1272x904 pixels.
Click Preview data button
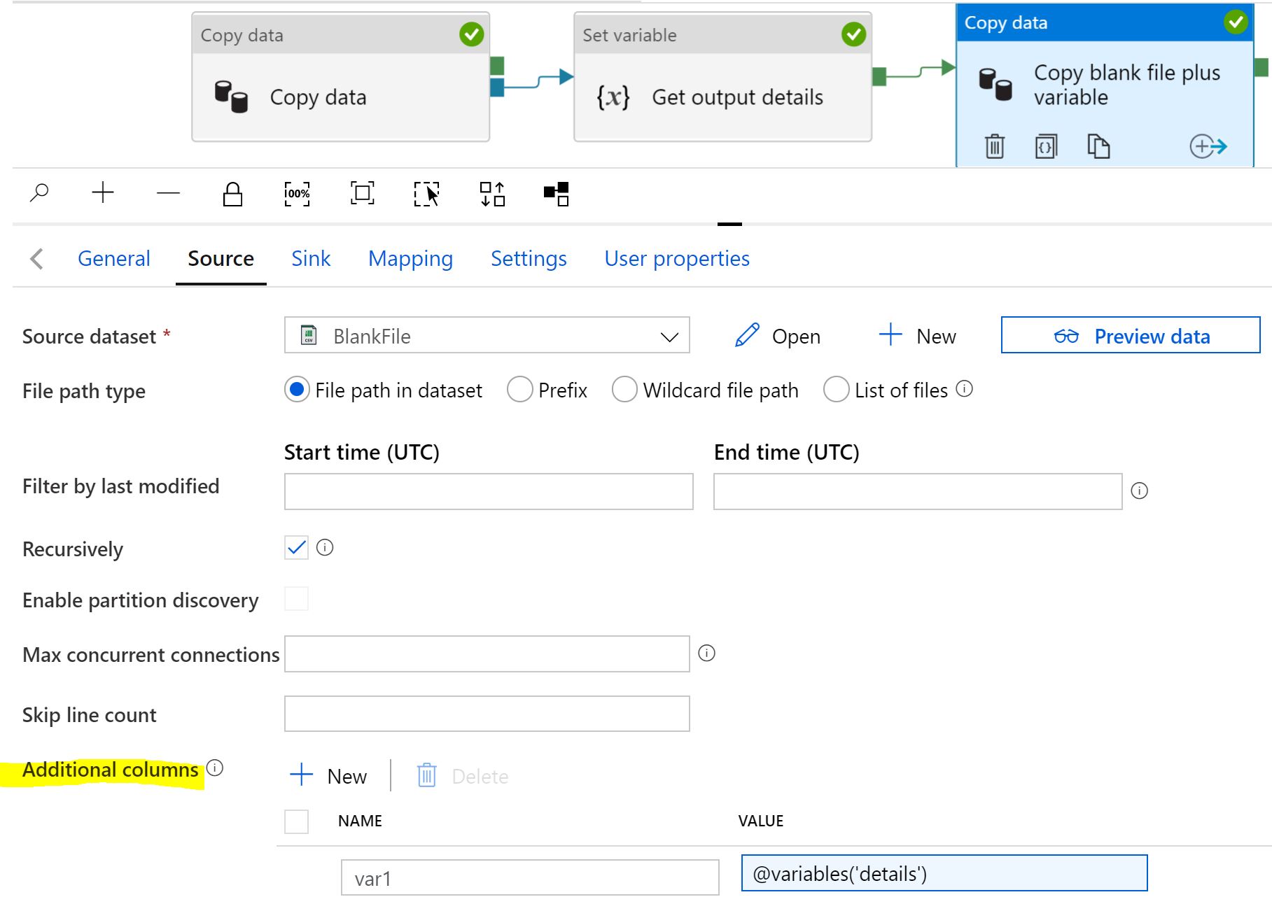tap(1131, 335)
